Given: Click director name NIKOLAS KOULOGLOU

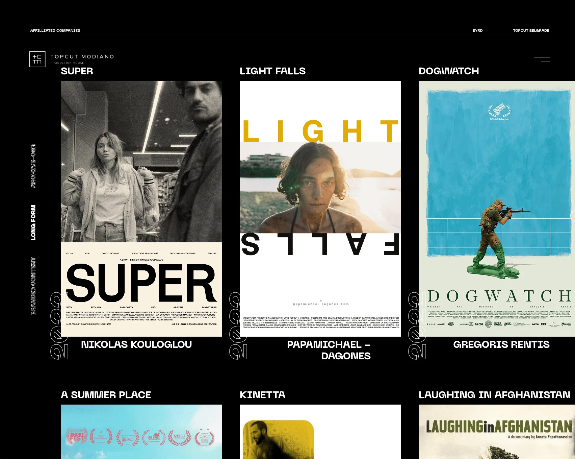Looking at the screenshot, I should coord(136,344).
